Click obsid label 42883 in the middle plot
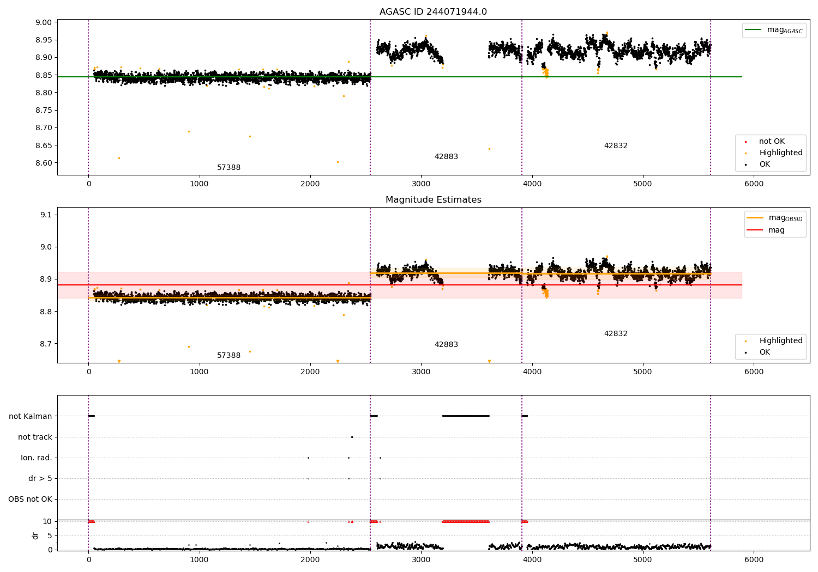Image resolution: width=818 pixels, height=572 pixels. click(446, 345)
